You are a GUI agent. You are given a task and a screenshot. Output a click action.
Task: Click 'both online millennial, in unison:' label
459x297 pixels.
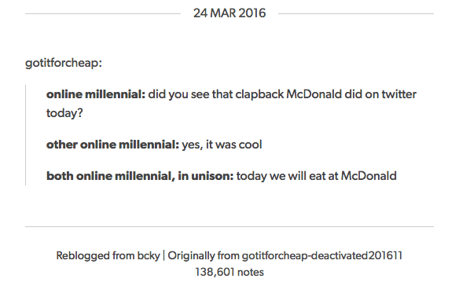[x=140, y=176]
